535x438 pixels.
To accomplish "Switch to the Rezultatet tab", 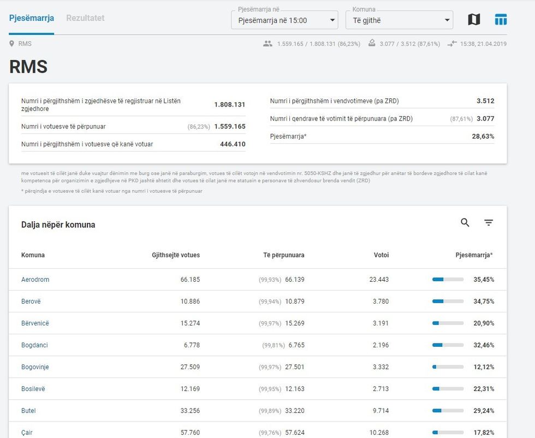I will (x=85, y=18).
